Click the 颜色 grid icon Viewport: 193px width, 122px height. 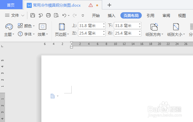tap(20, 26)
